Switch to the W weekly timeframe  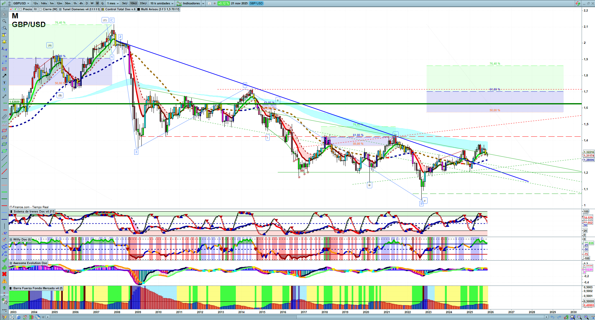click(92, 3)
